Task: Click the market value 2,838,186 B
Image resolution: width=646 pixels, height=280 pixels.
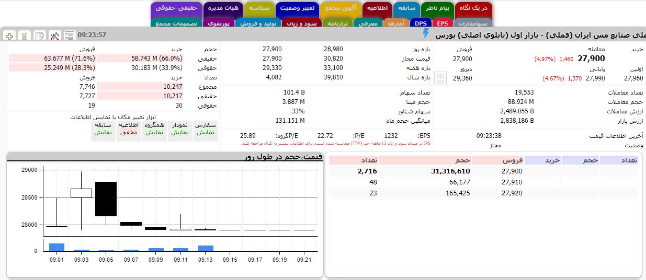Action: 517,121
